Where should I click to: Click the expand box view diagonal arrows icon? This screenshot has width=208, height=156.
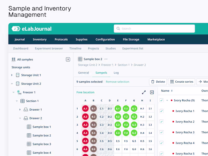(144, 92)
